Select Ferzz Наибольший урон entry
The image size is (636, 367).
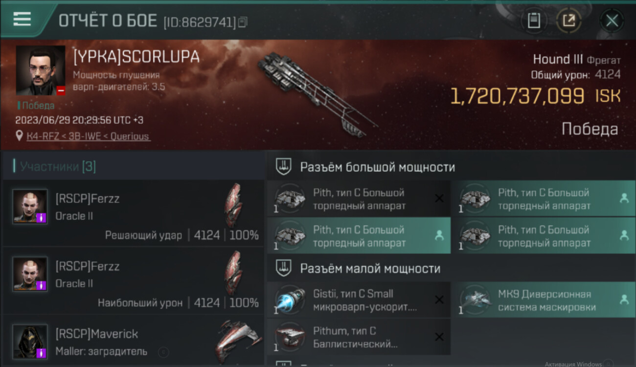coord(133,281)
